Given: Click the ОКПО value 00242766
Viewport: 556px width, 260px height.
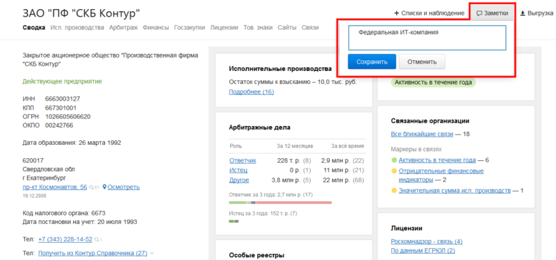Looking at the screenshot, I should pyautogui.click(x=59, y=125).
